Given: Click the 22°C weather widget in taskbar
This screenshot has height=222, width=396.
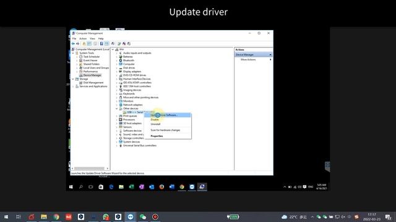Looking at the screenshot, I should coord(295,216).
